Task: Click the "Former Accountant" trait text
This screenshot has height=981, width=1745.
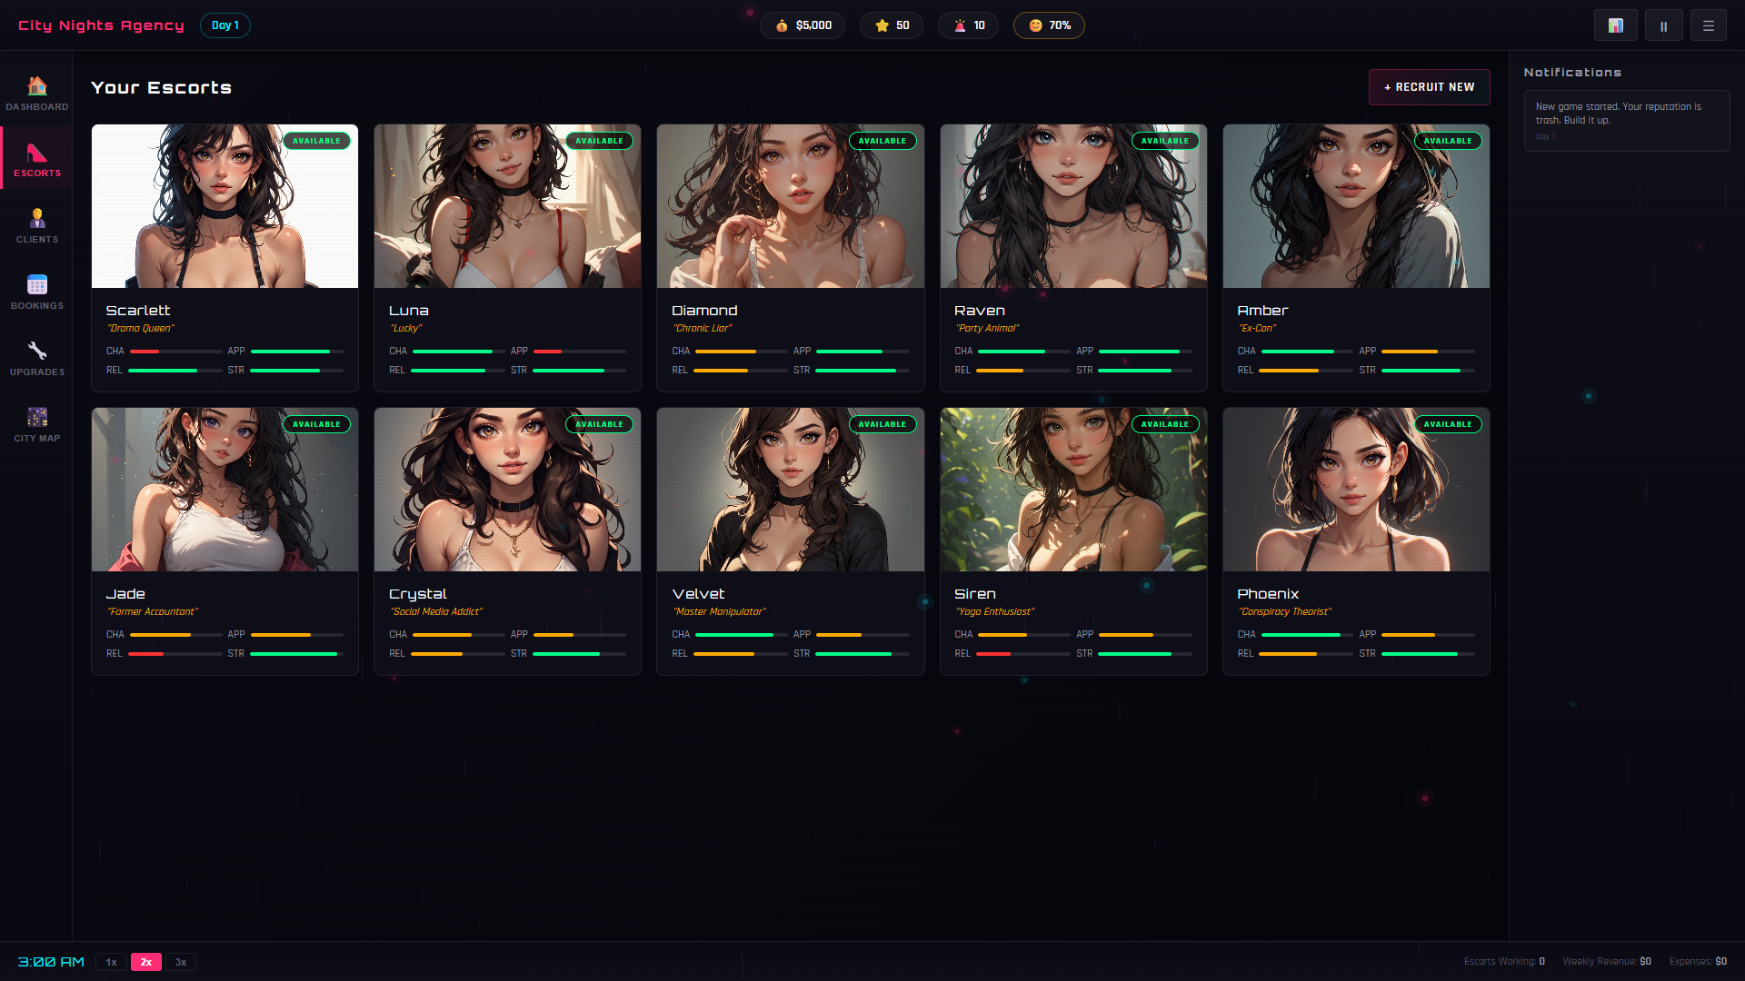Action: click(153, 612)
